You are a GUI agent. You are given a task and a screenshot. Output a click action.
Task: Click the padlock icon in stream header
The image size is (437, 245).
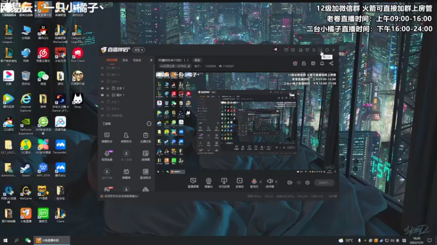(304, 63)
